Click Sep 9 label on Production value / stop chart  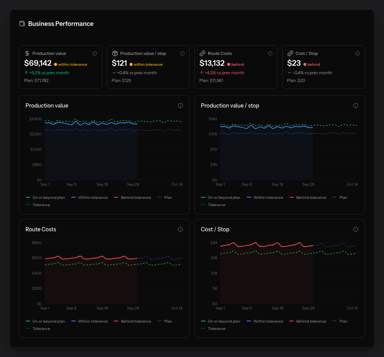247,184
